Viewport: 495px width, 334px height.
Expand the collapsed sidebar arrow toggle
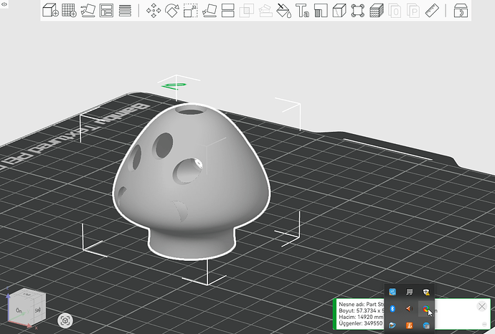pos(4,4)
